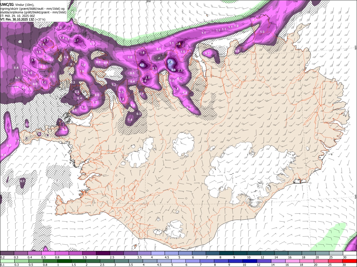Click the pale lavender 4–4.5 snow legend swatch

(158, 253)
